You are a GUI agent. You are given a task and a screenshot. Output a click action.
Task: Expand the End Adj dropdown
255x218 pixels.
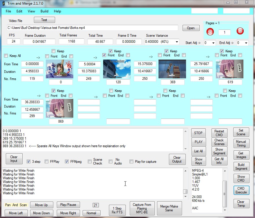pos(246,43)
